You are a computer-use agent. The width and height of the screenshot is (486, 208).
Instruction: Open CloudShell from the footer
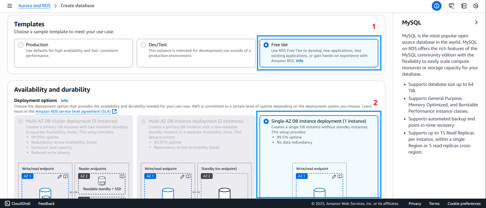pos(18,203)
